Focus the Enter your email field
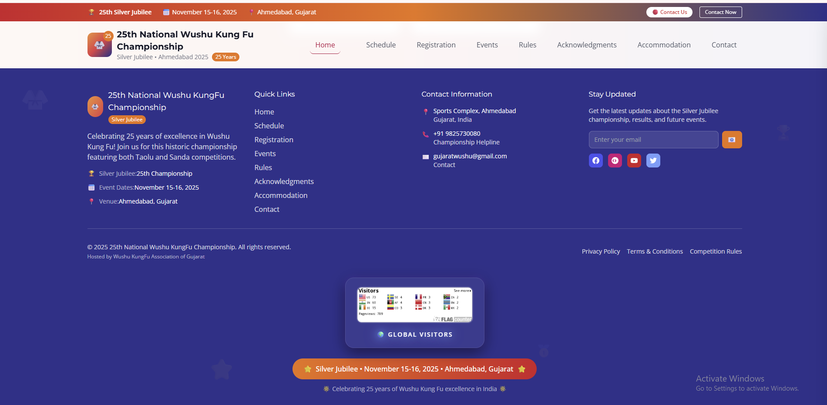This screenshot has width=827, height=405. [653, 140]
